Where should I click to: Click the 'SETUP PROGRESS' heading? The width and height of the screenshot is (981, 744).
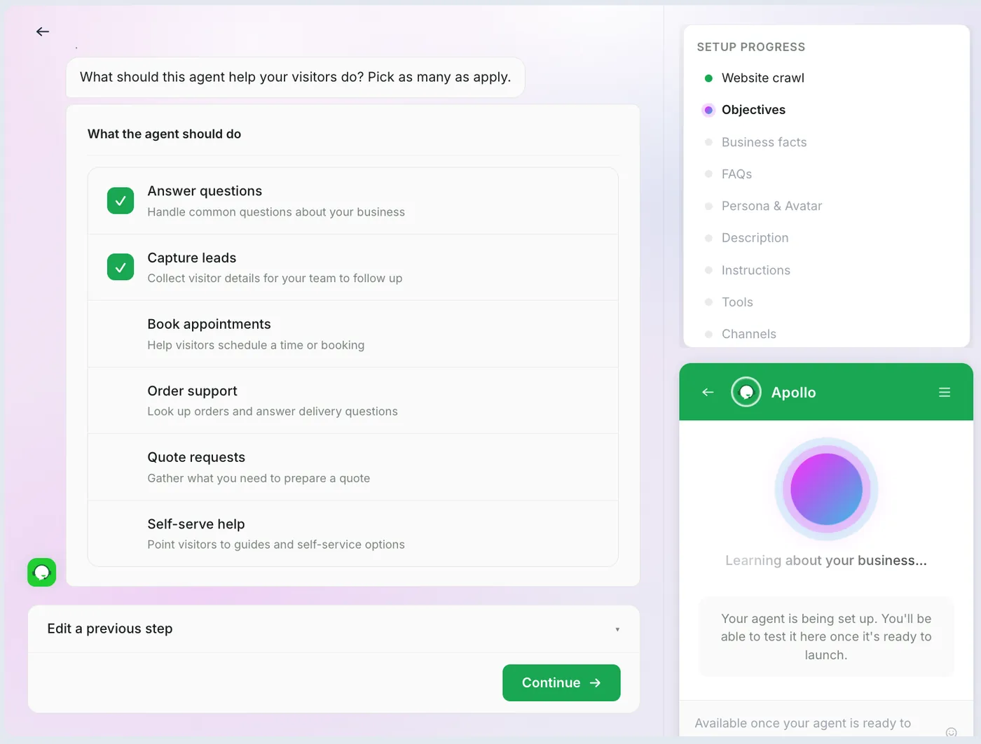750,47
